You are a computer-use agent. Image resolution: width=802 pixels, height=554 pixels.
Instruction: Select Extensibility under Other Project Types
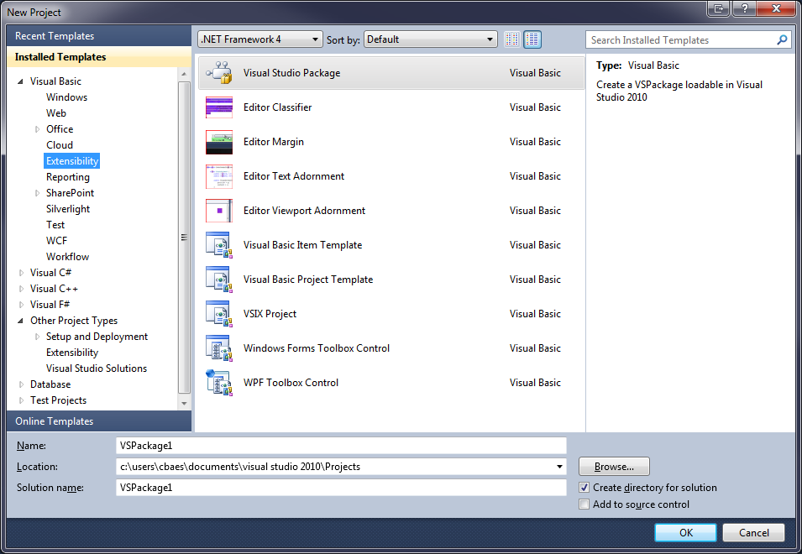[x=72, y=353]
